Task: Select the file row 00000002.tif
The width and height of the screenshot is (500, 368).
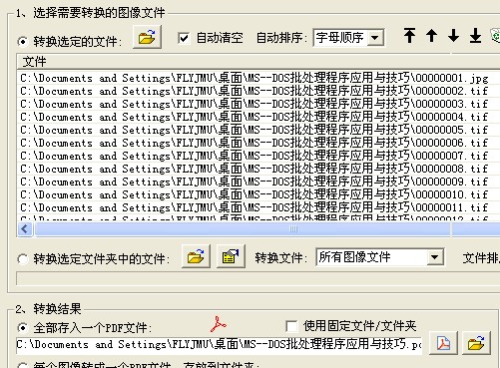Action: point(258,91)
